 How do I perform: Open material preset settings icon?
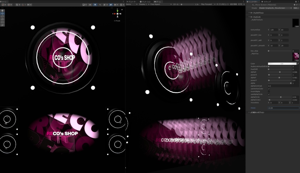[297, 5]
